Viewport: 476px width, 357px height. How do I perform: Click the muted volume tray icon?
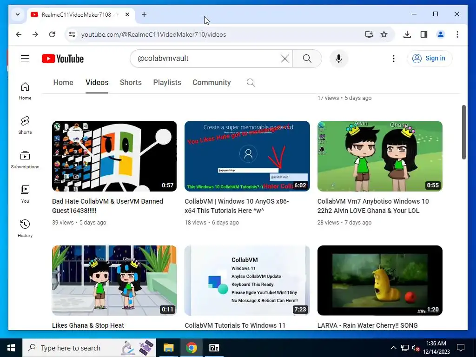(416, 348)
